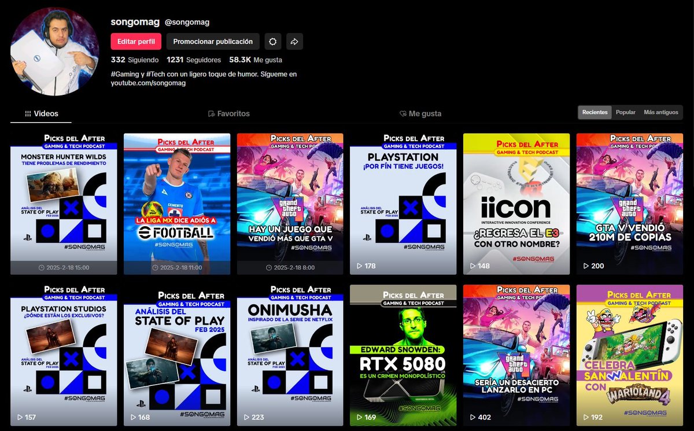Screen dimensions: 694x431
Task: Open the 'Vendió más que GTA V' video
Action: tap(290, 204)
